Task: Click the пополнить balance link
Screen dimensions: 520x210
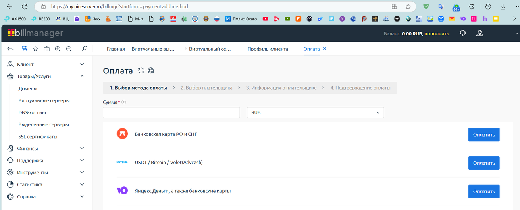Action: (x=437, y=34)
